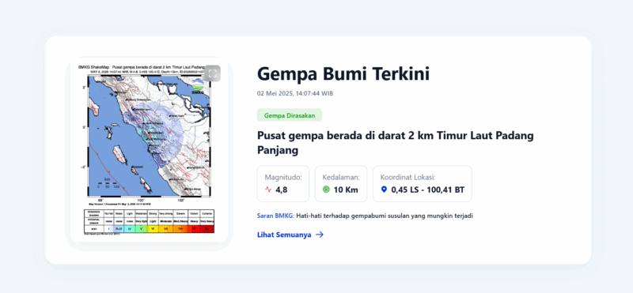This screenshot has height=293, width=633.
Task: Click the intensity color legend under the map
Action: coord(149,221)
